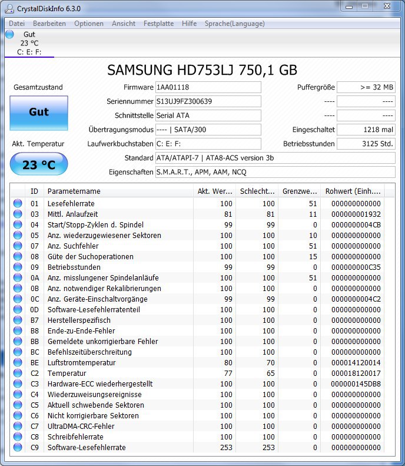
Task: Click the Puffergröße field >= 32 MB
Action: (366, 87)
